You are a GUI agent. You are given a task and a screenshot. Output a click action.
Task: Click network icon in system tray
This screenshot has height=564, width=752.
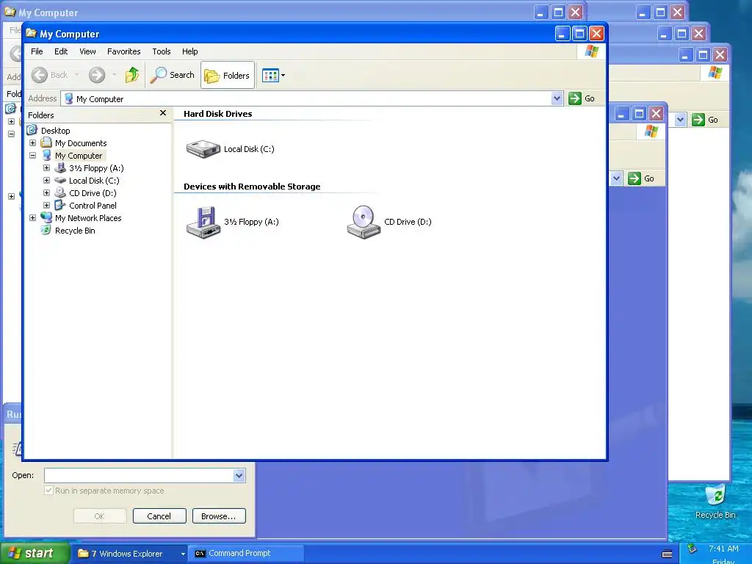pyautogui.click(x=692, y=548)
